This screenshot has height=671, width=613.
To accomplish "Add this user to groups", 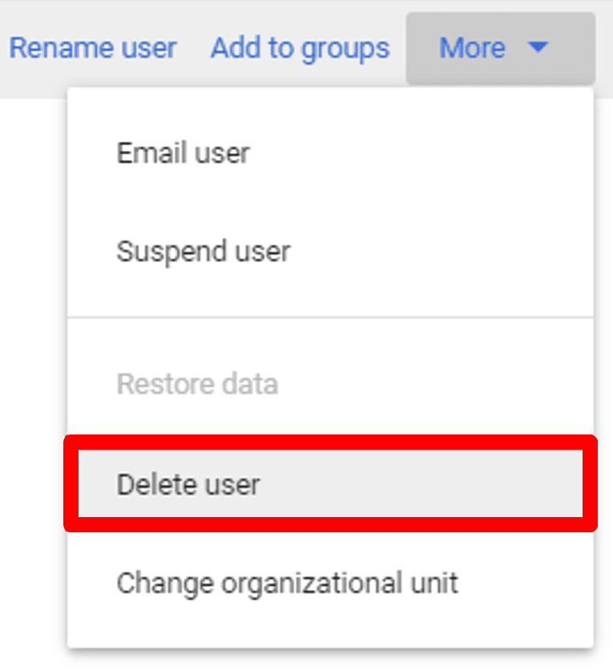I will coord(300,48).
